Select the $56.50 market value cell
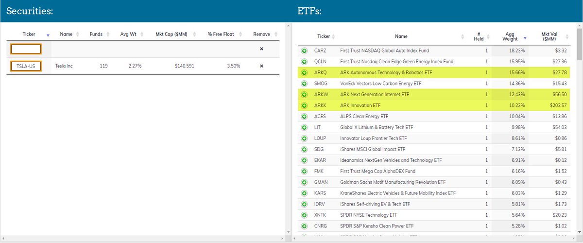583x243 pixels. coord(558,95)
